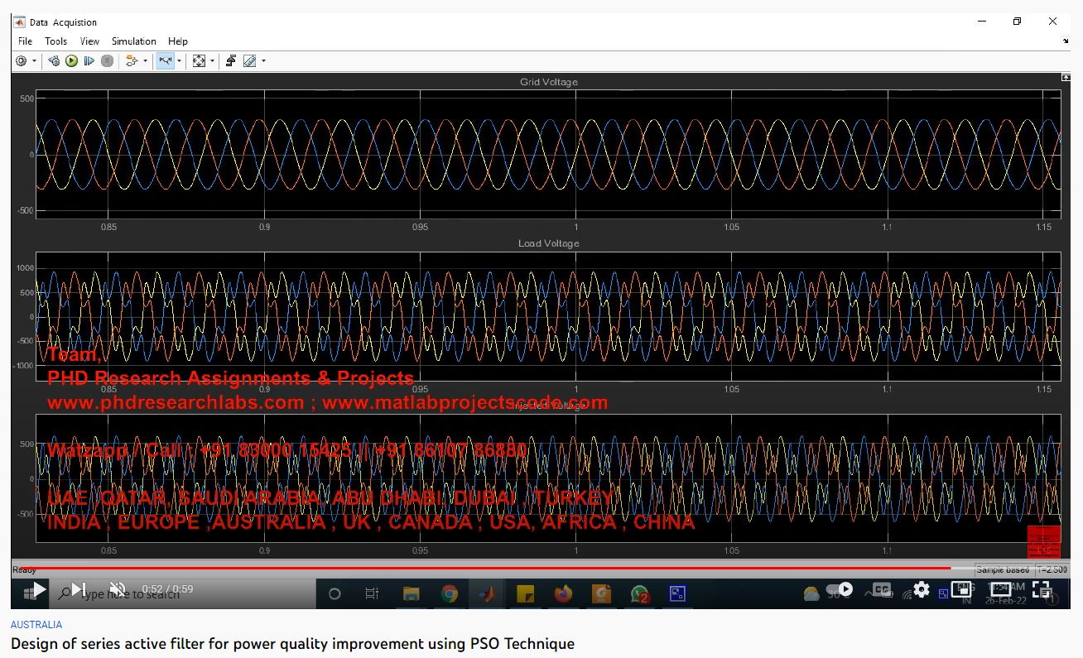Open the Scale Axes dropdown arrow

(x=212, y=61)
